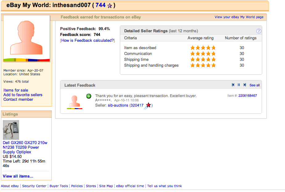
Task: Click View all items link
Action: 18,176
